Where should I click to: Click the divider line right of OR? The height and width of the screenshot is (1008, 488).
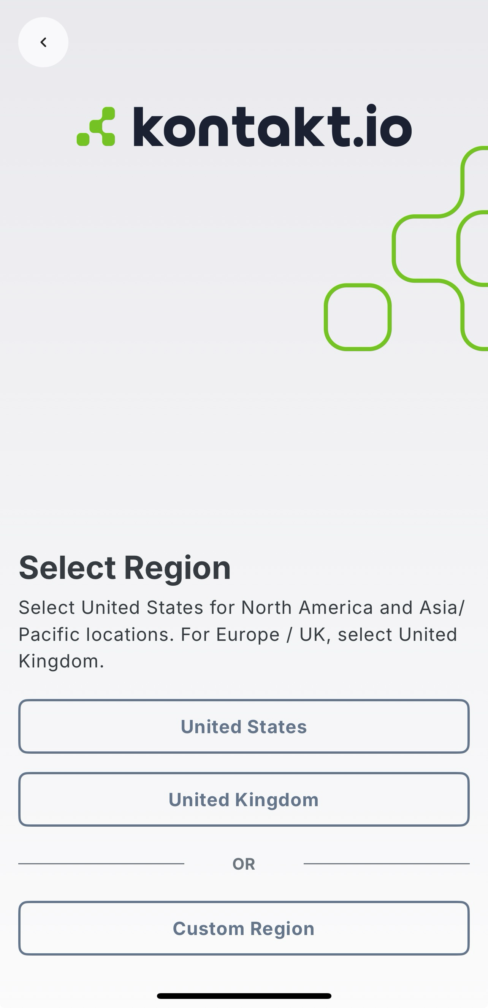(387, 864)
